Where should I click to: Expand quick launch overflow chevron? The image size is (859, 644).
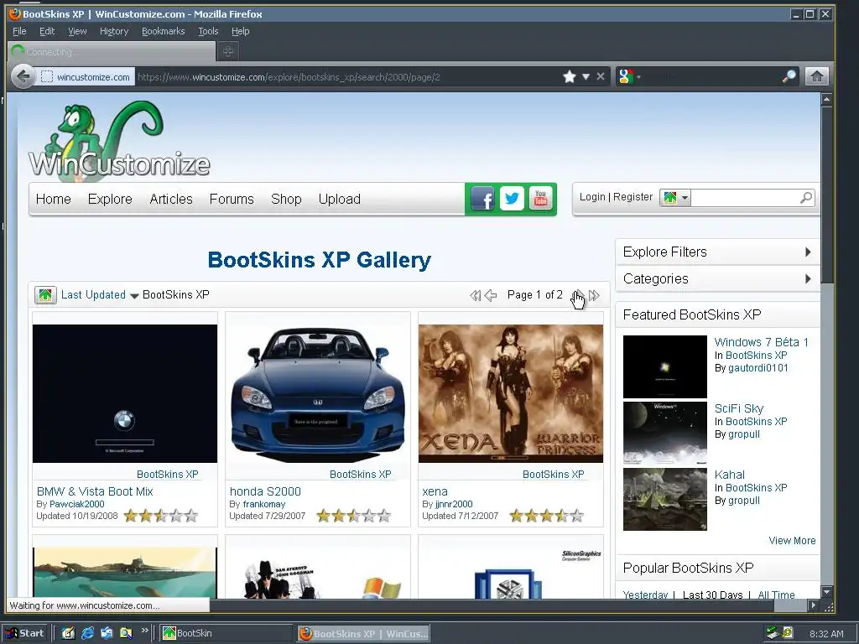point(144,631)
